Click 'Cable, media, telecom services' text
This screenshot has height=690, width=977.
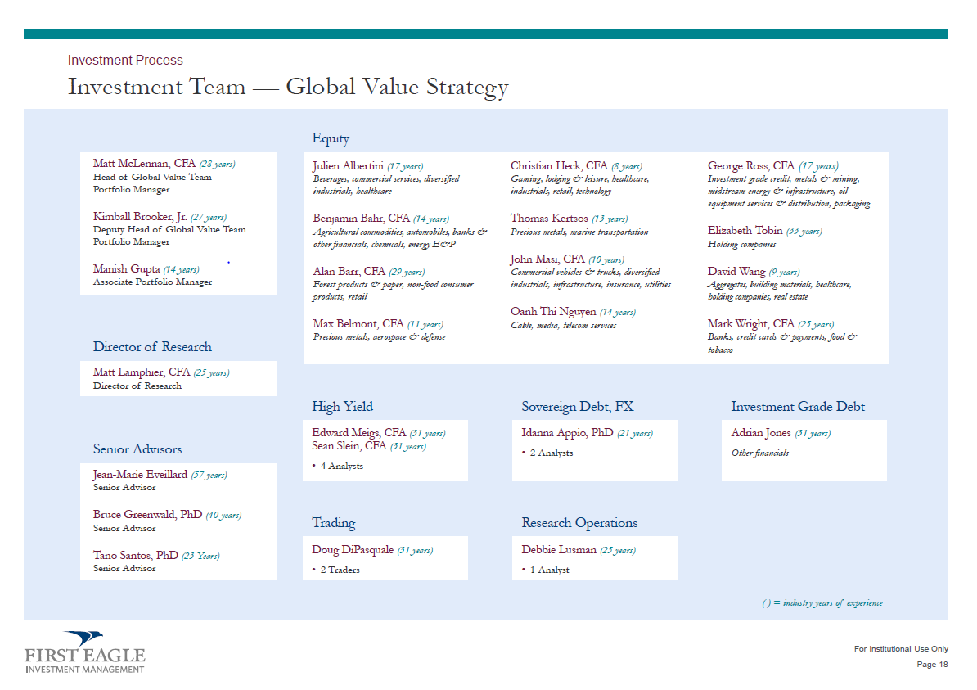[x=563, y=326]
